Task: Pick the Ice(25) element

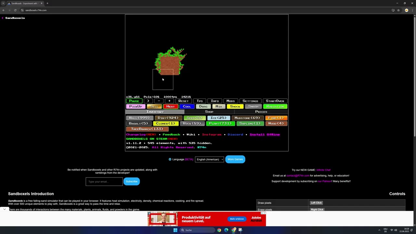Action: click(x=218, y=118)
